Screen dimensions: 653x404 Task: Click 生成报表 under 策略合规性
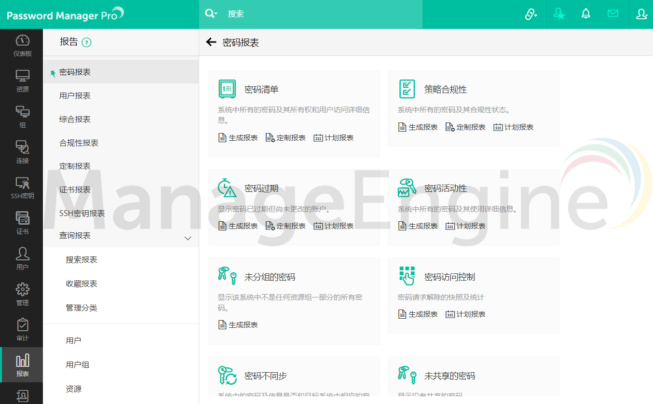(418, 127)
